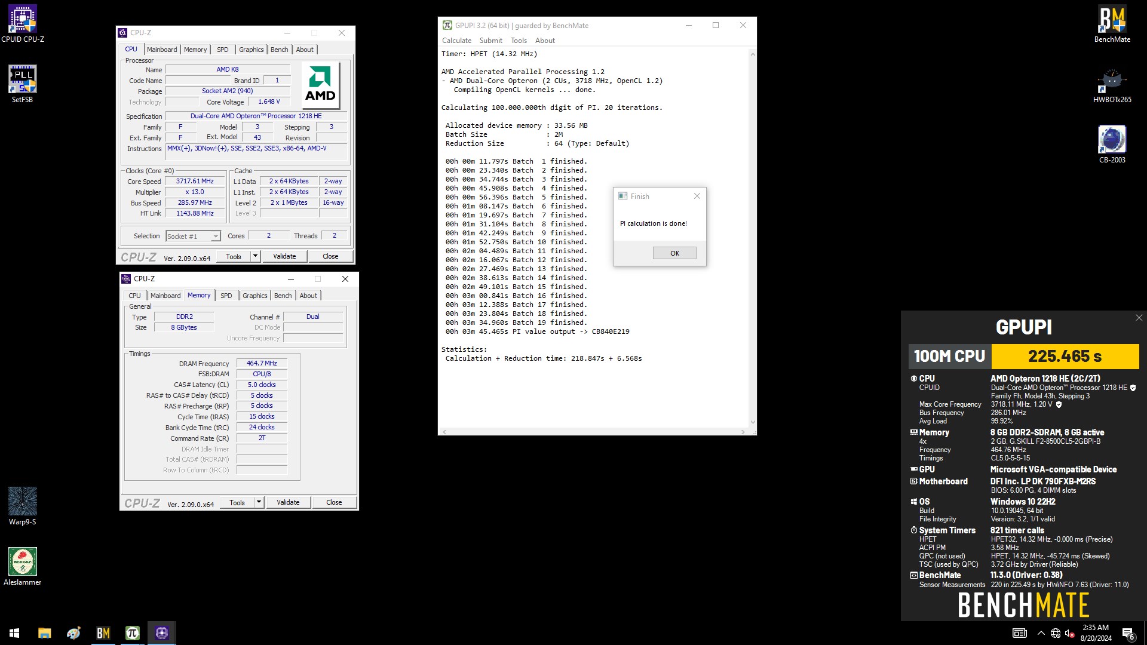Expand Tools dropdown arrow in bottom CPU-Z
Image resolution: width=1147 pixels, height=645 pixels.
coord(259,502)
